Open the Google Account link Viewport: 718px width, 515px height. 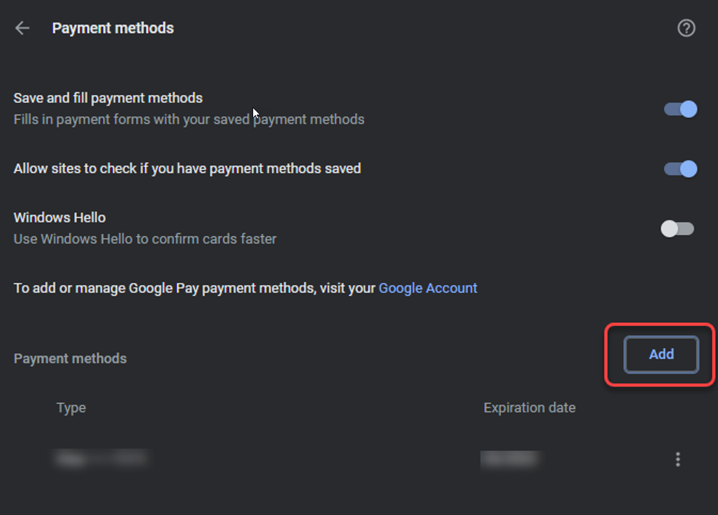(428, 288)
